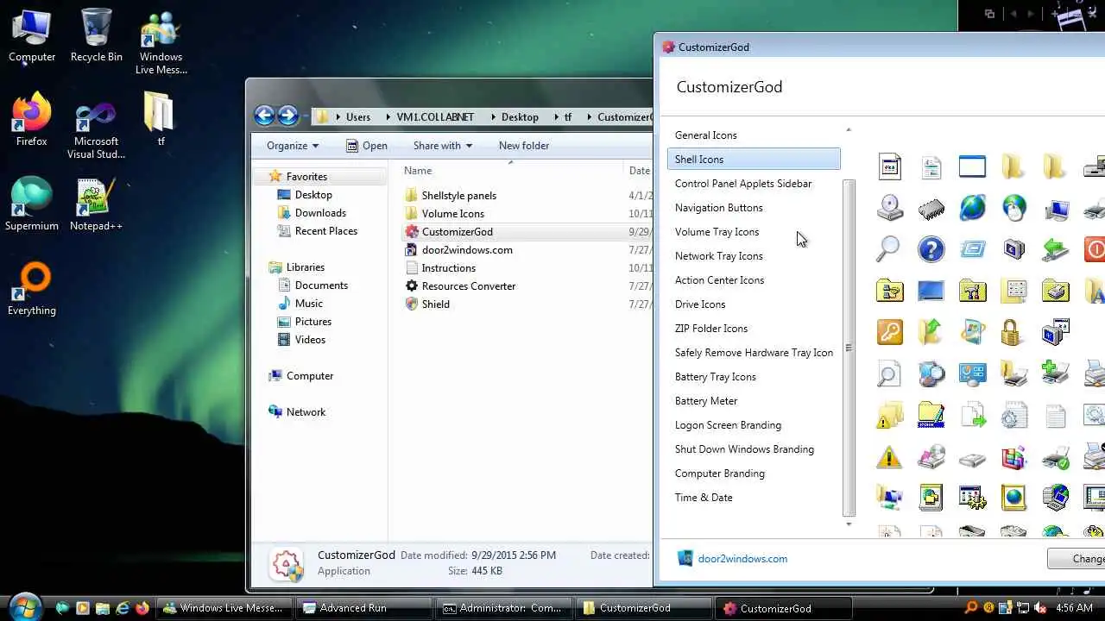
Task: Open Notepad++ desktop shortcut
Action: tap(96, 204)
